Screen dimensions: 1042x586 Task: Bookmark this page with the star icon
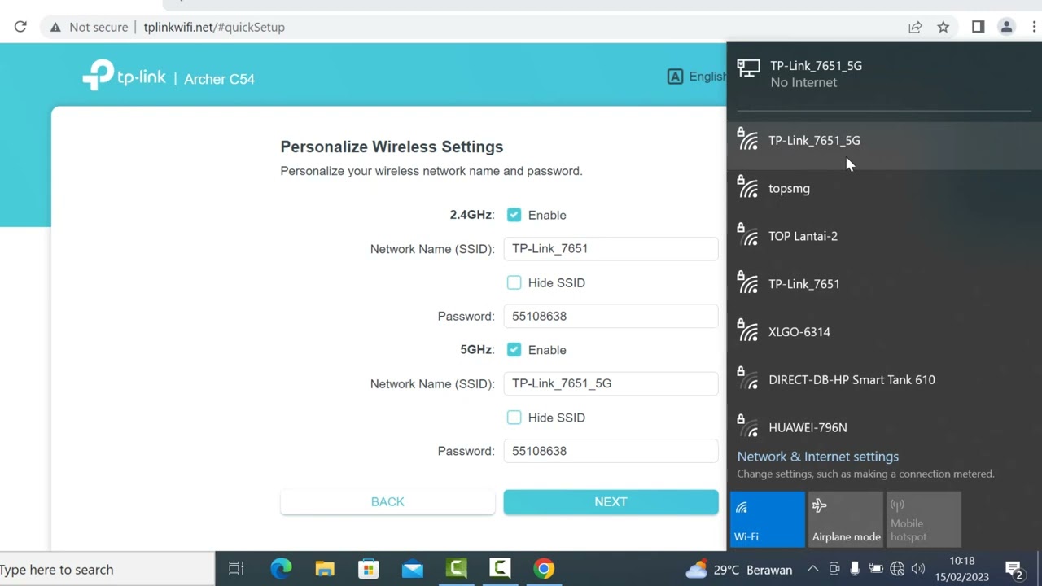coord(943,27)
